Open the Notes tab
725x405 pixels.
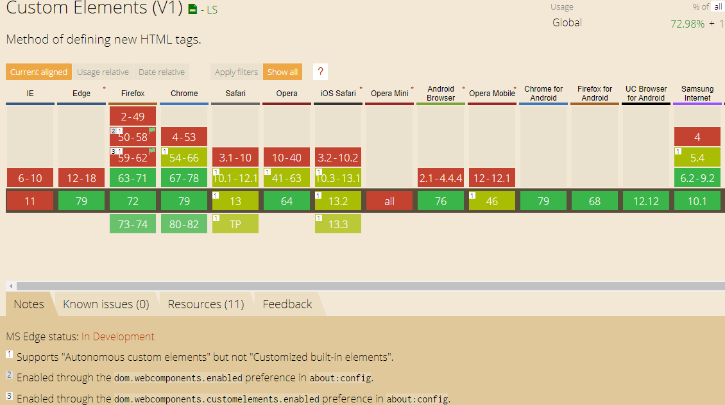click(29, 304)
